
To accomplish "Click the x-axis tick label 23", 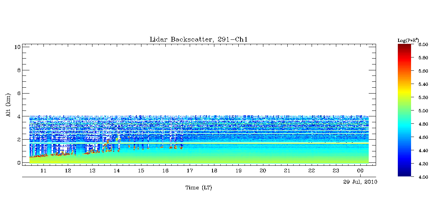I will point(336,171).
